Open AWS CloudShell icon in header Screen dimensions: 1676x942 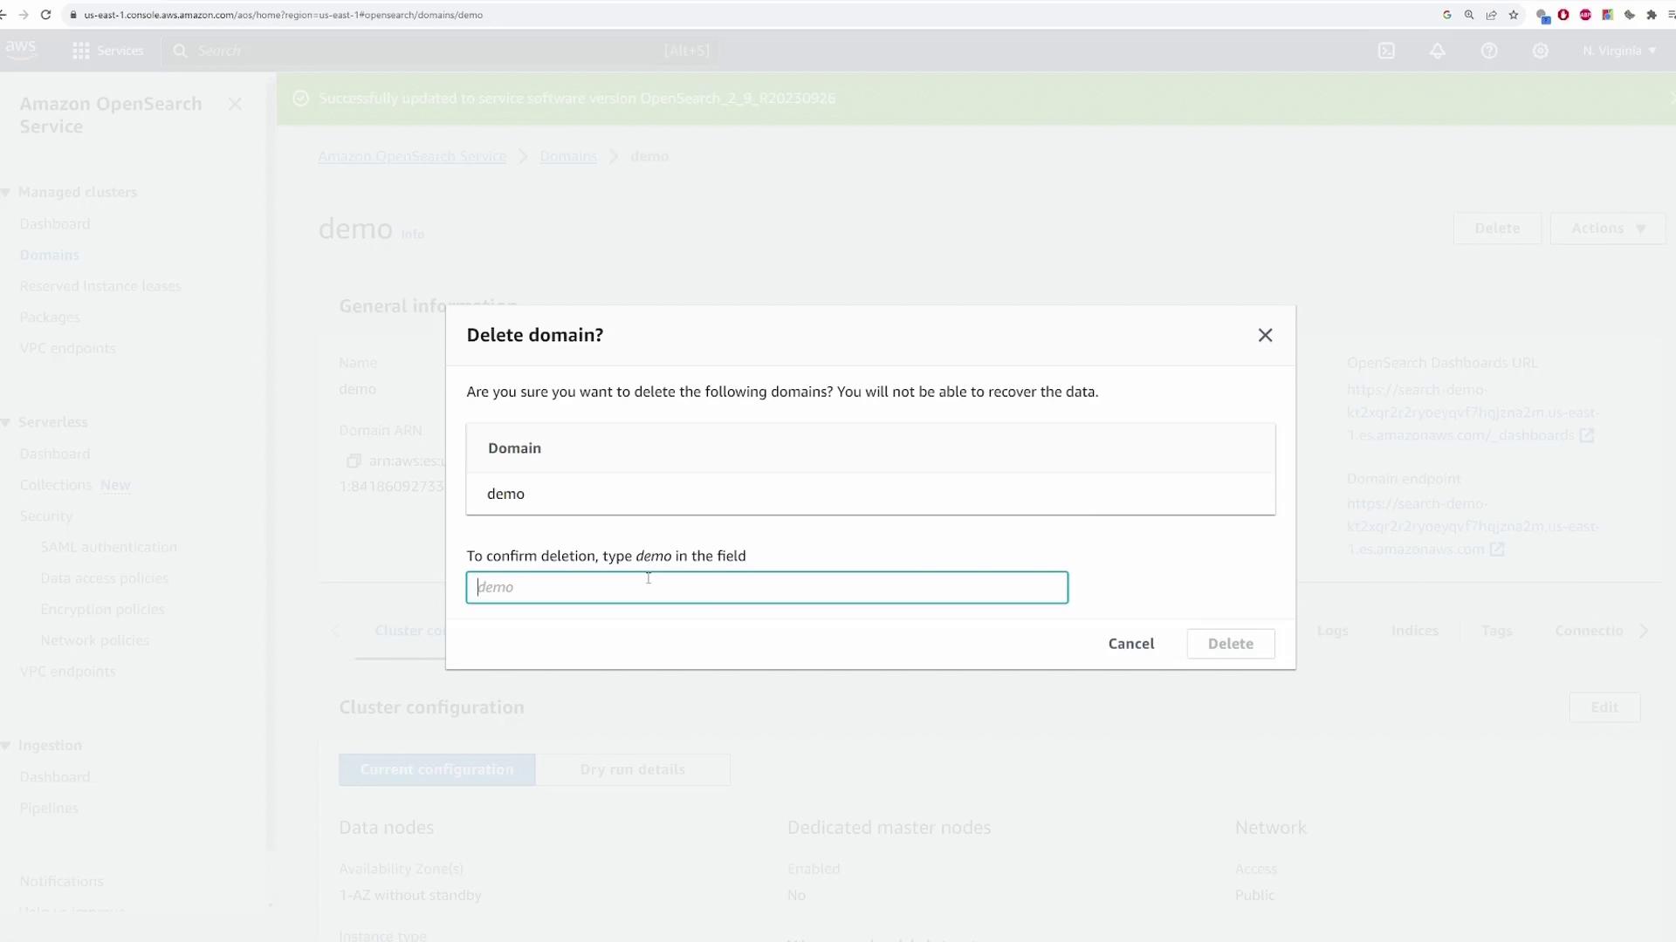[1386, 51]
